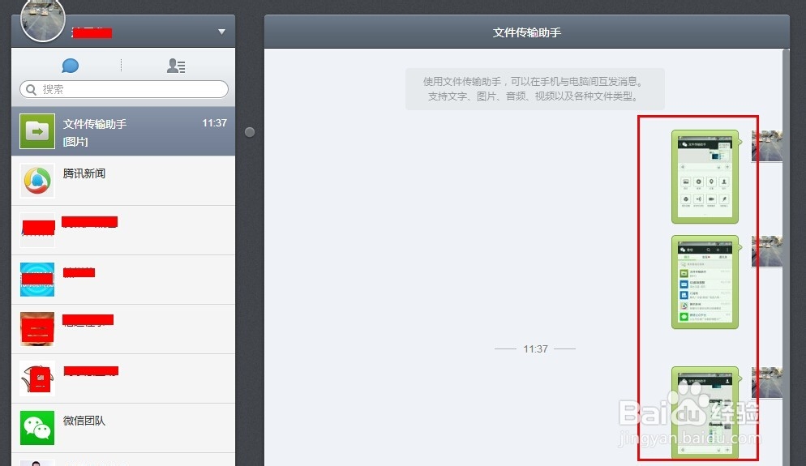Open the 腾讯新闻 conversation
The image size is (806, 466).
point(123,181)
